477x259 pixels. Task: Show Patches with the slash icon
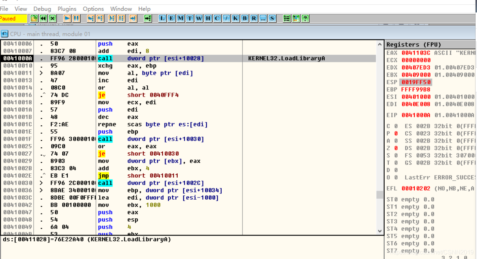(226, 18)
